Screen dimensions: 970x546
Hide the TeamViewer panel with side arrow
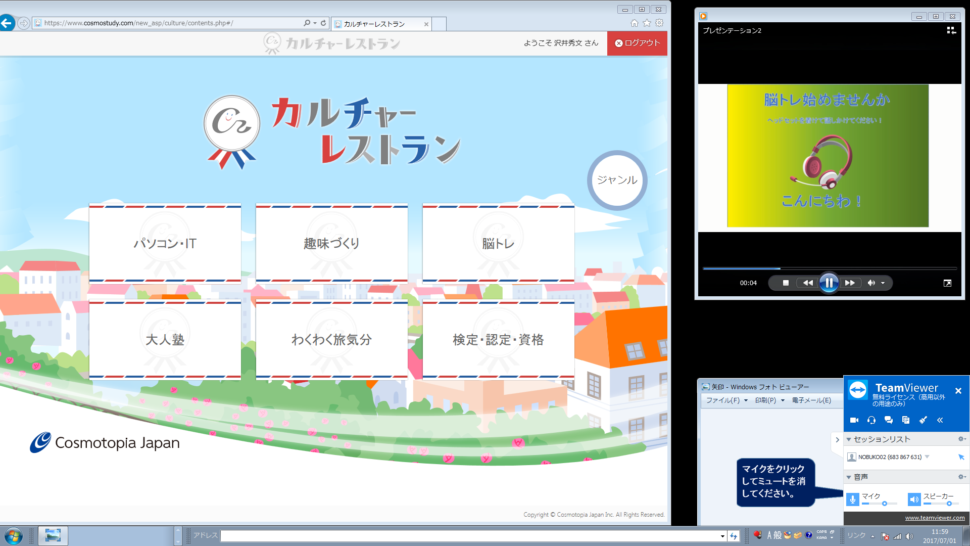(837, 440)
